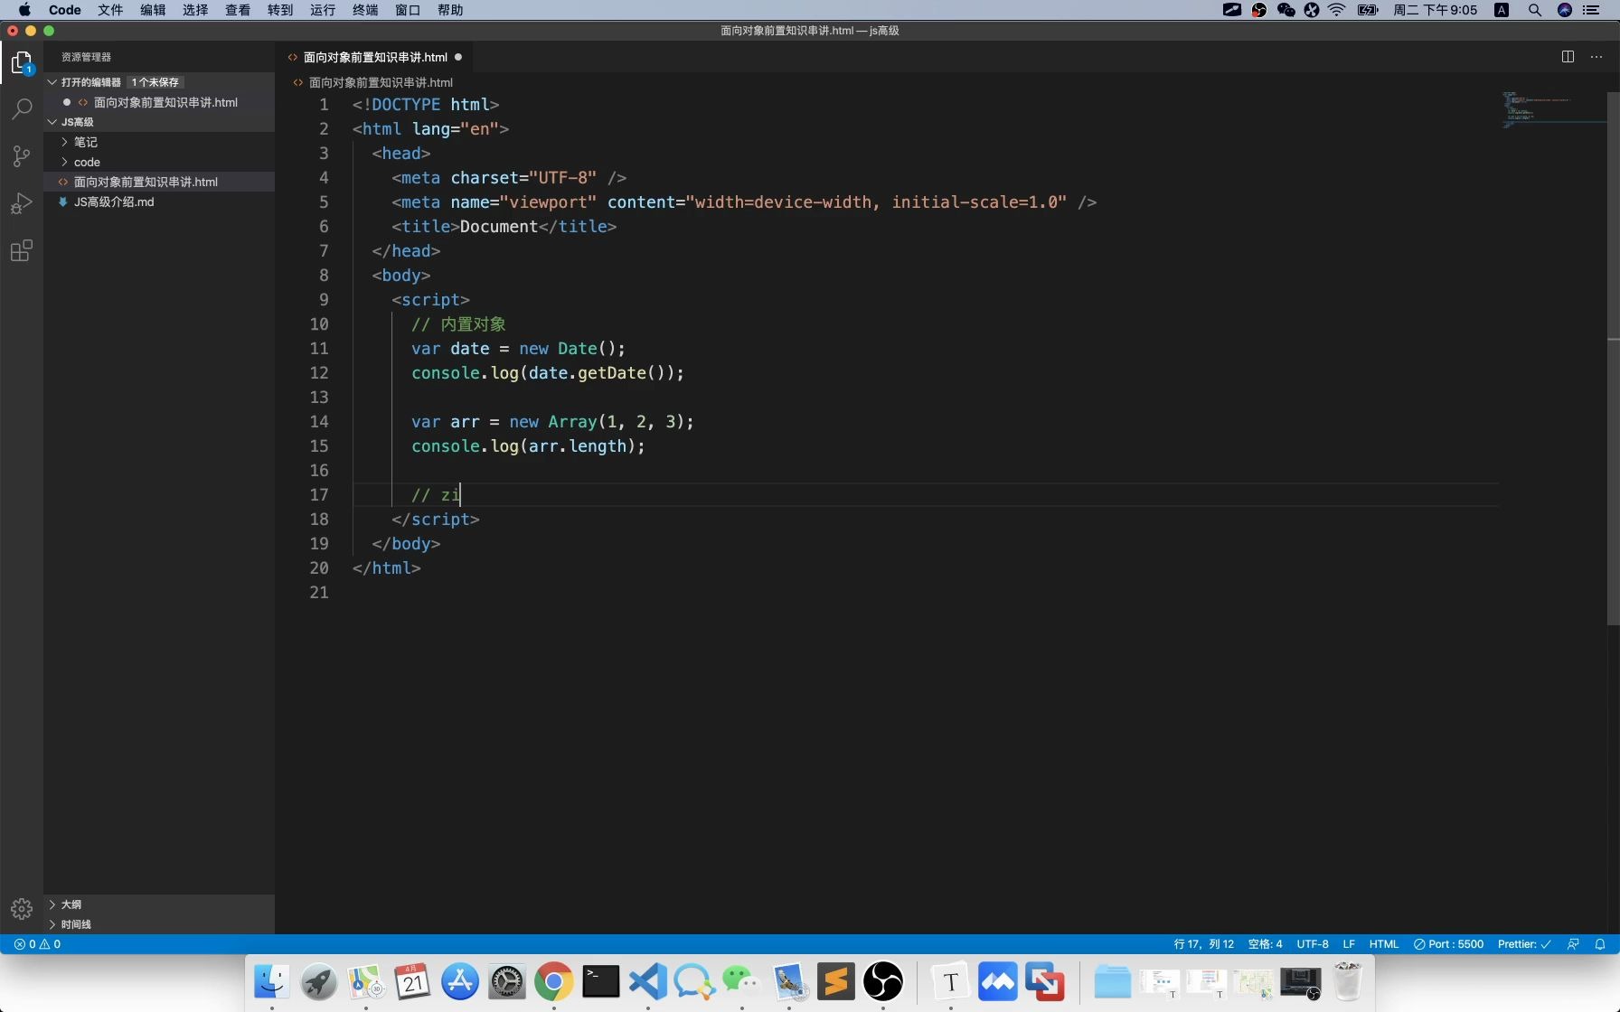The height and width of the screenshot is (1012, 1620).
Task: Open Launchpad from the Dock
Action: 319,981
